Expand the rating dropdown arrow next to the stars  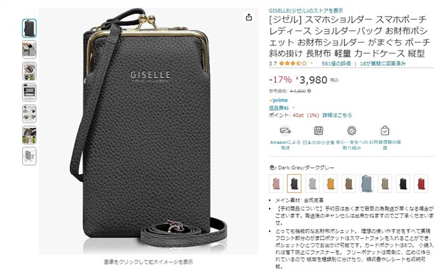311,63
